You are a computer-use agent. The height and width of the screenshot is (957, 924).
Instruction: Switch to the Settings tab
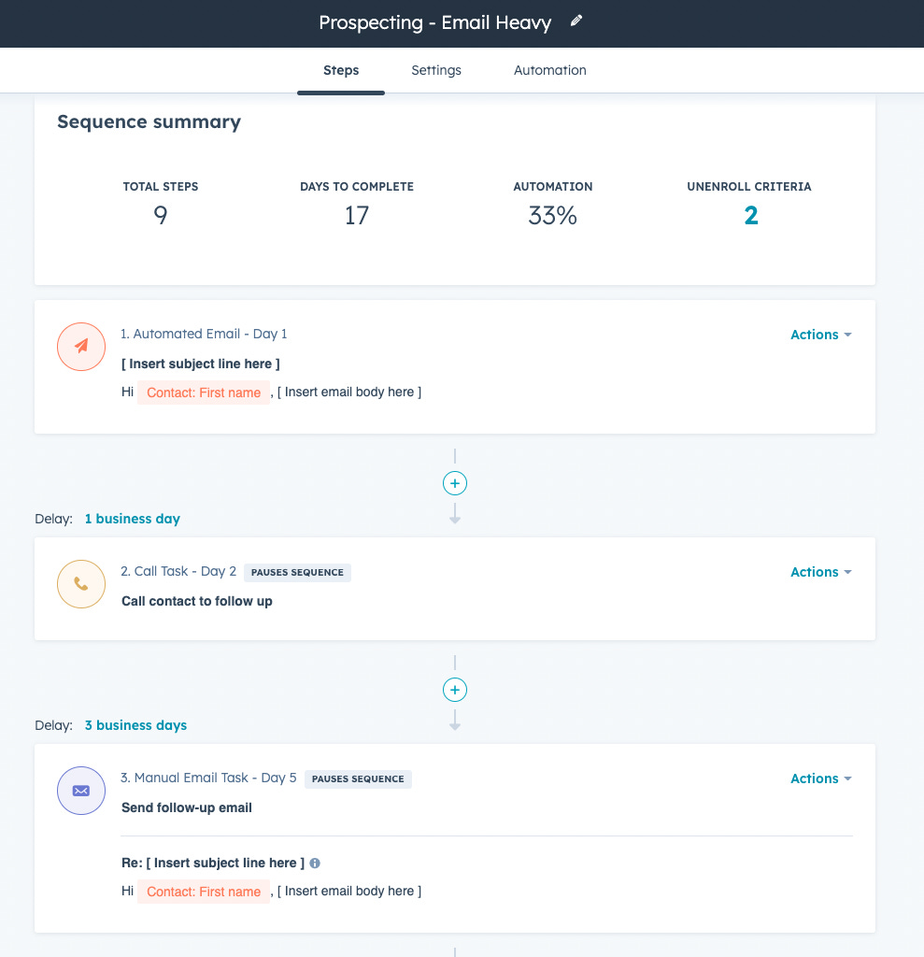click(435, 70)
